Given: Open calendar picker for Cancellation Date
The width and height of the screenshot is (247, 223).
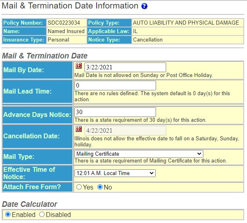Looking at the screenshot, I should click(x=78, y=129).
